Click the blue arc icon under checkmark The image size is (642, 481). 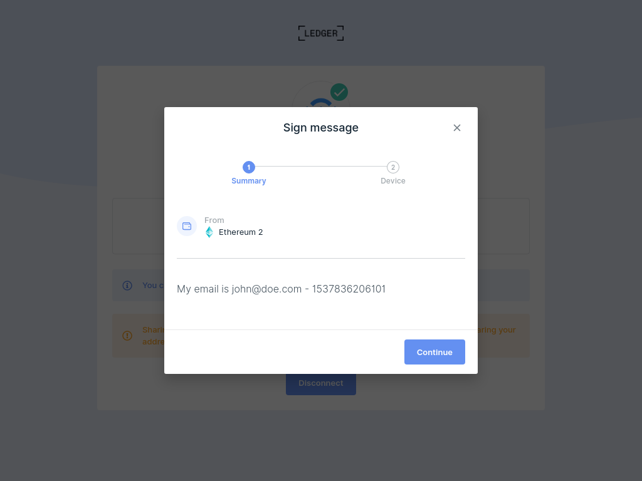point(321,103)
